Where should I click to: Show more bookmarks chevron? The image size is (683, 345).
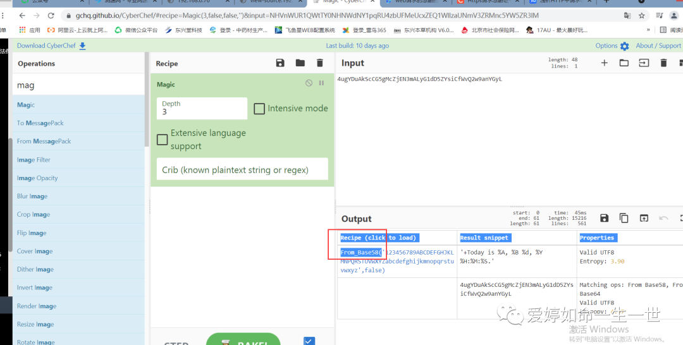648,30
